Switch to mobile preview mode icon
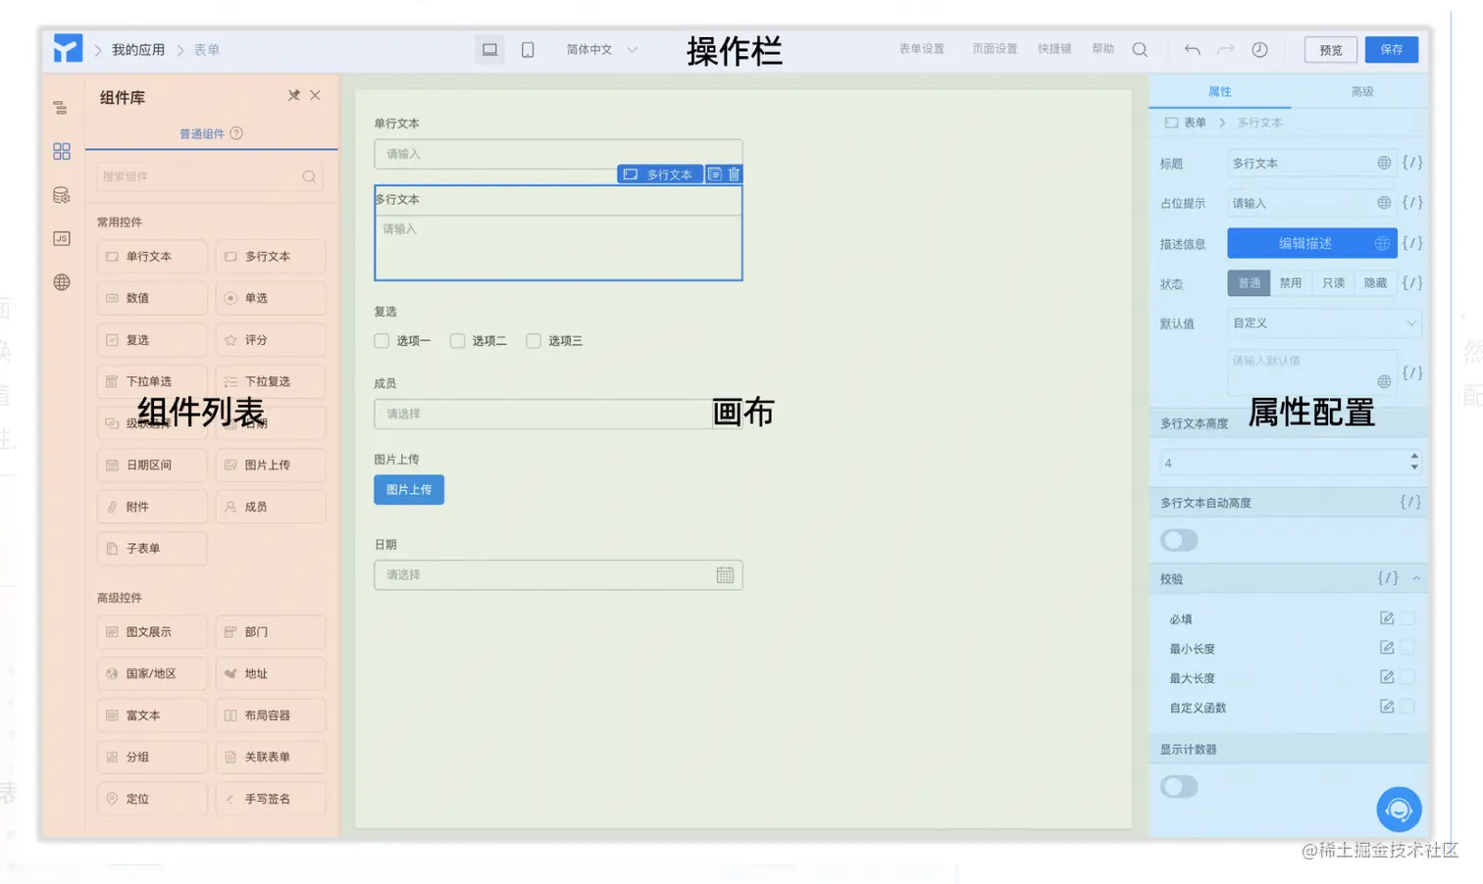Image resolution: width=1483 pixels, height=884 pixels. (528, 49)
